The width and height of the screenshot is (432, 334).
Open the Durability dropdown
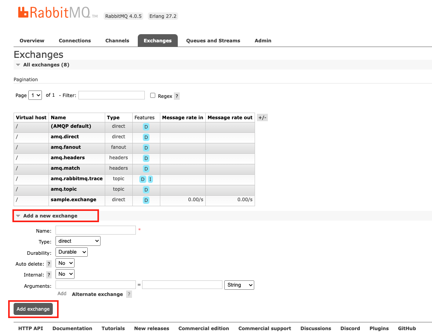(71, 252)
